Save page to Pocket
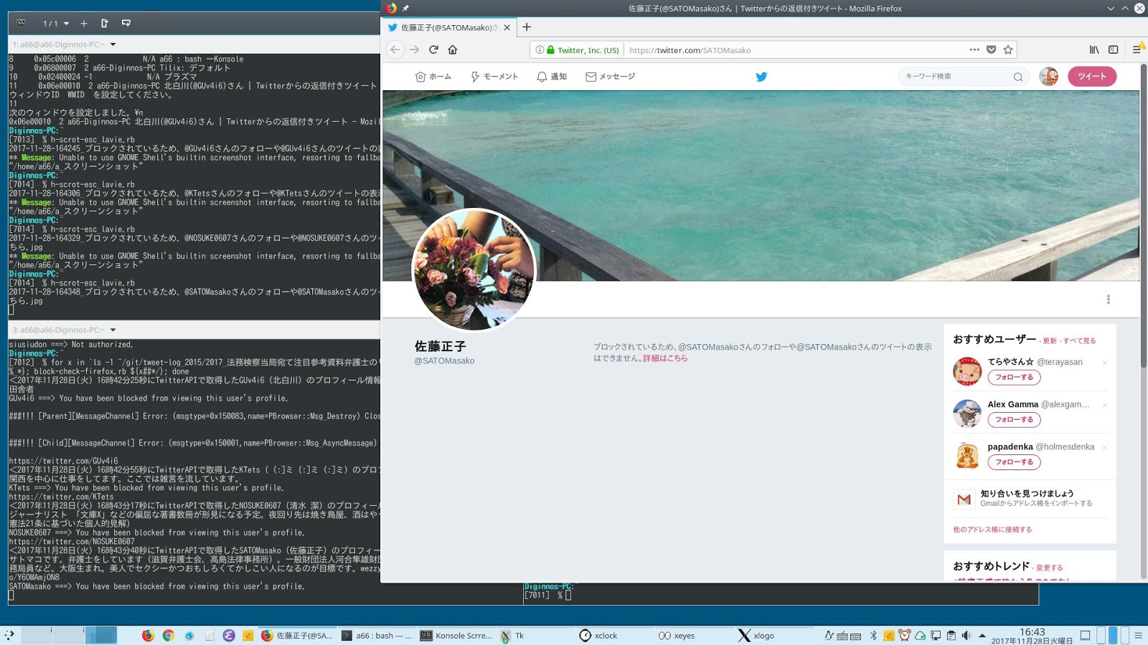 pyautogui.click(x=991, y=49)
